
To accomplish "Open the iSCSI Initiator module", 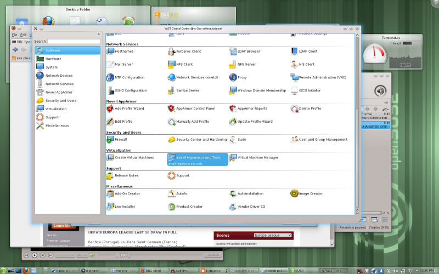I will (306, 90).
